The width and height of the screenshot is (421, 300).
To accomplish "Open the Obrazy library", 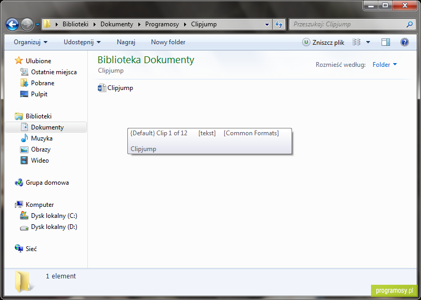I will pyautogui.click(x=35, y=149).
